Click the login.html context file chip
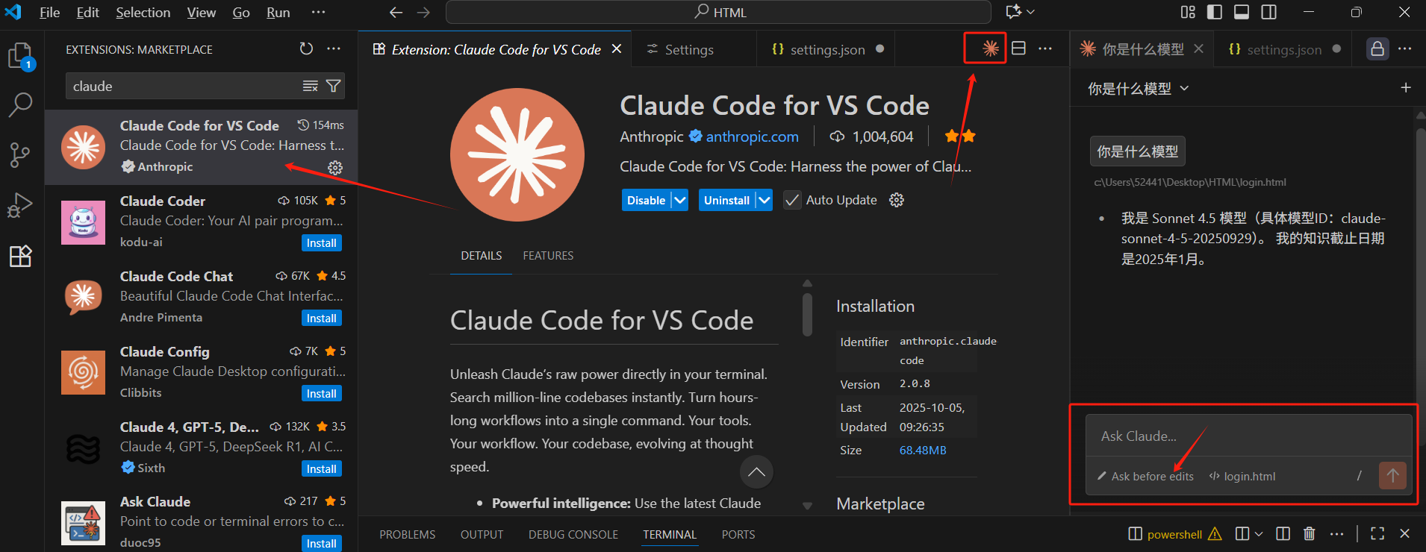This screenshot has height=552, width=1426. pos(1242,476)
